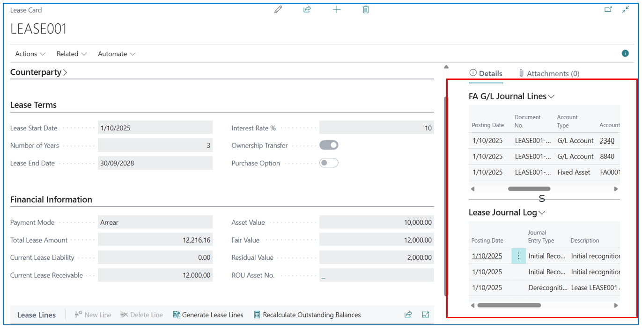
Task: Click the FA G/L Journal Lines horizontal scrollbar
Action: tap(529, 189)
